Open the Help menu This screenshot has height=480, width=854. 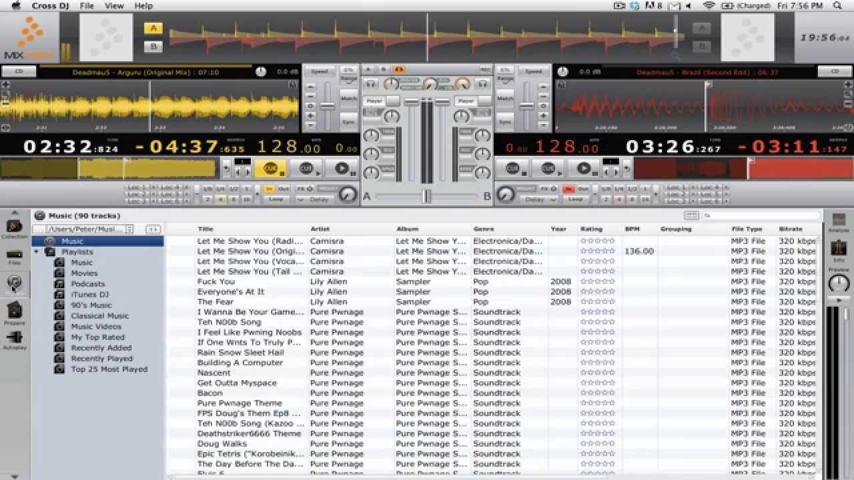tap(143, 5)
